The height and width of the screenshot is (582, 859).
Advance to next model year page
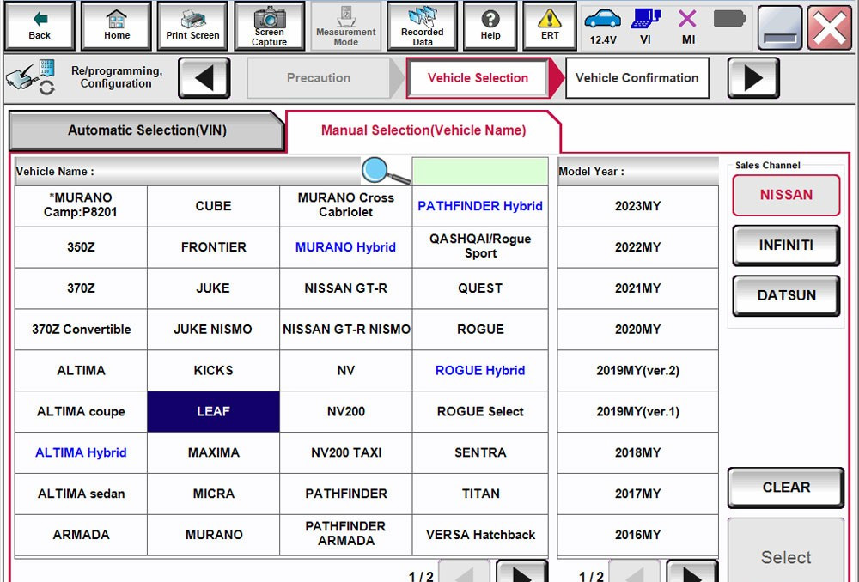tap(691, 572)
